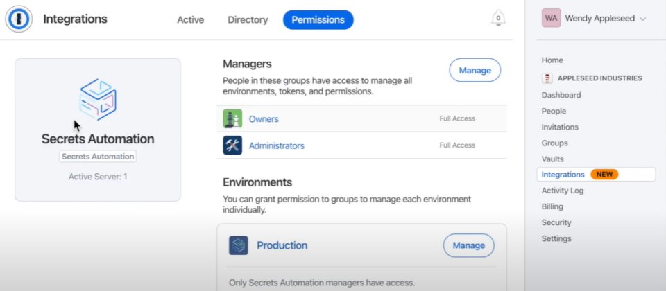Open Invitations in sidebar
Image resolution: width=666 pixels, height=291 pixels.
tap(560, 127)
